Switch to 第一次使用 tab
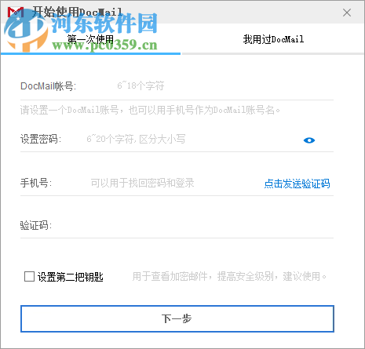The height and width of the screenshot is (349, 365). click(x=90, y=39)
